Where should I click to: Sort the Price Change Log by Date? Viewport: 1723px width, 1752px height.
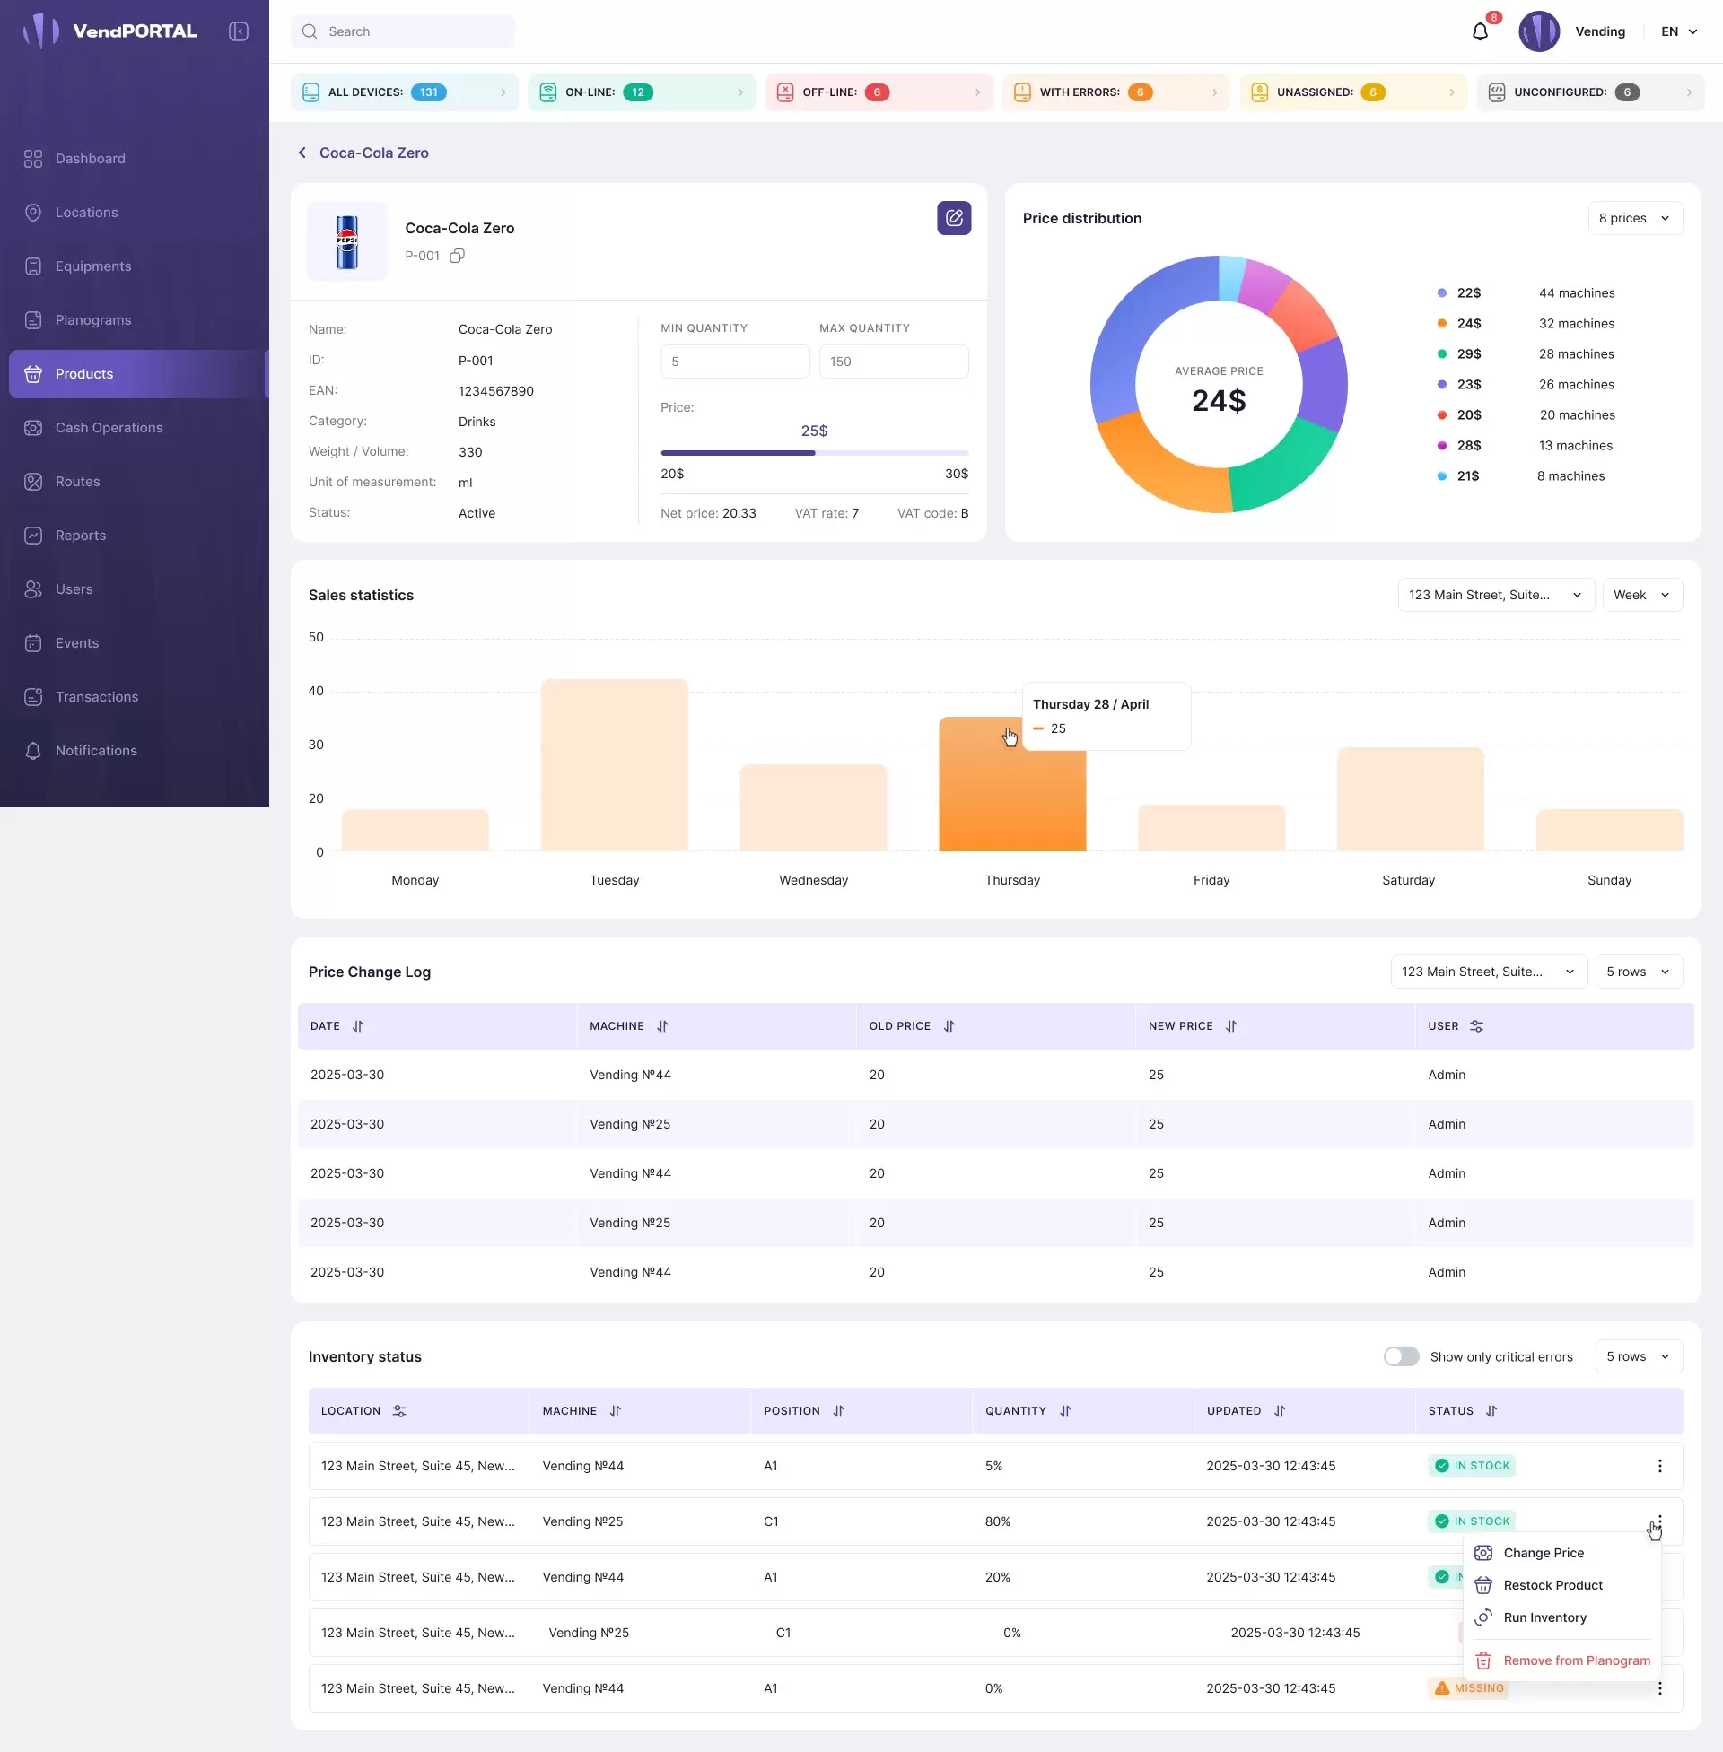click(357, 1025)
